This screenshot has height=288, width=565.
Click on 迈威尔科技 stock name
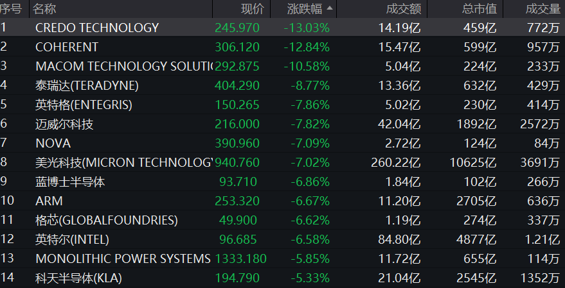(x=64, y=124)
